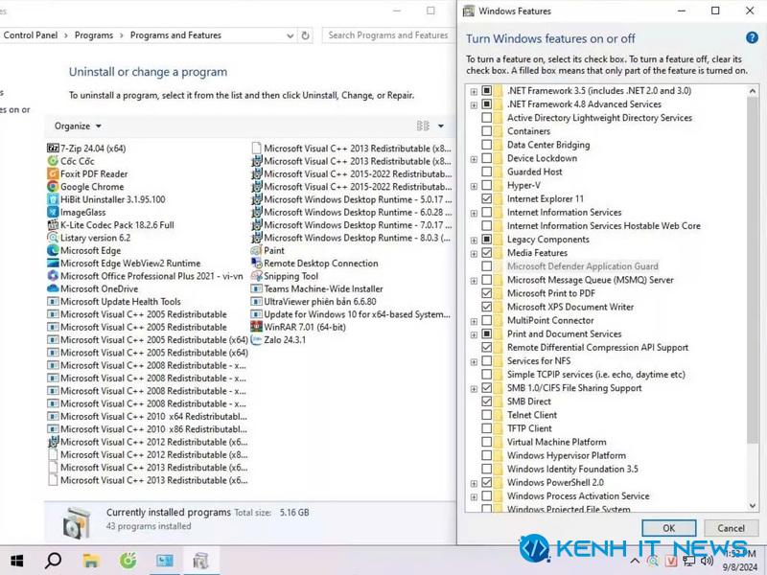Select the Cốc Cốc browser icon in list

click(x=53, y=161)
